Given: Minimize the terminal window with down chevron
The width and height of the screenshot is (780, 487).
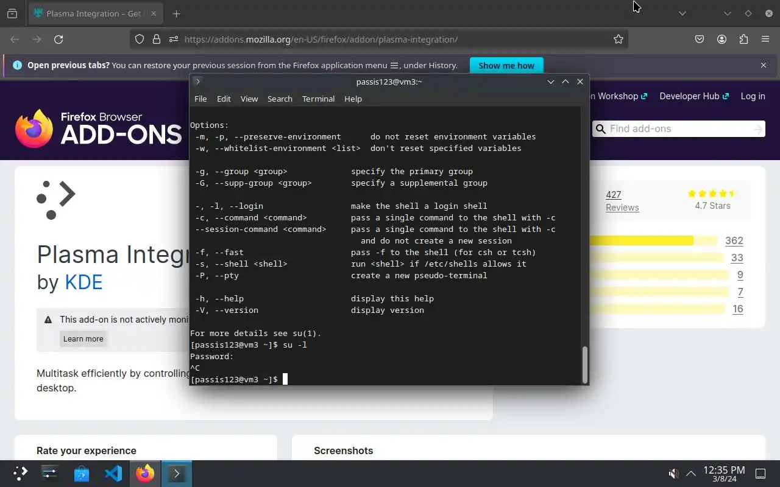Looking at the screenshot, I should click(x=551, y=82).
